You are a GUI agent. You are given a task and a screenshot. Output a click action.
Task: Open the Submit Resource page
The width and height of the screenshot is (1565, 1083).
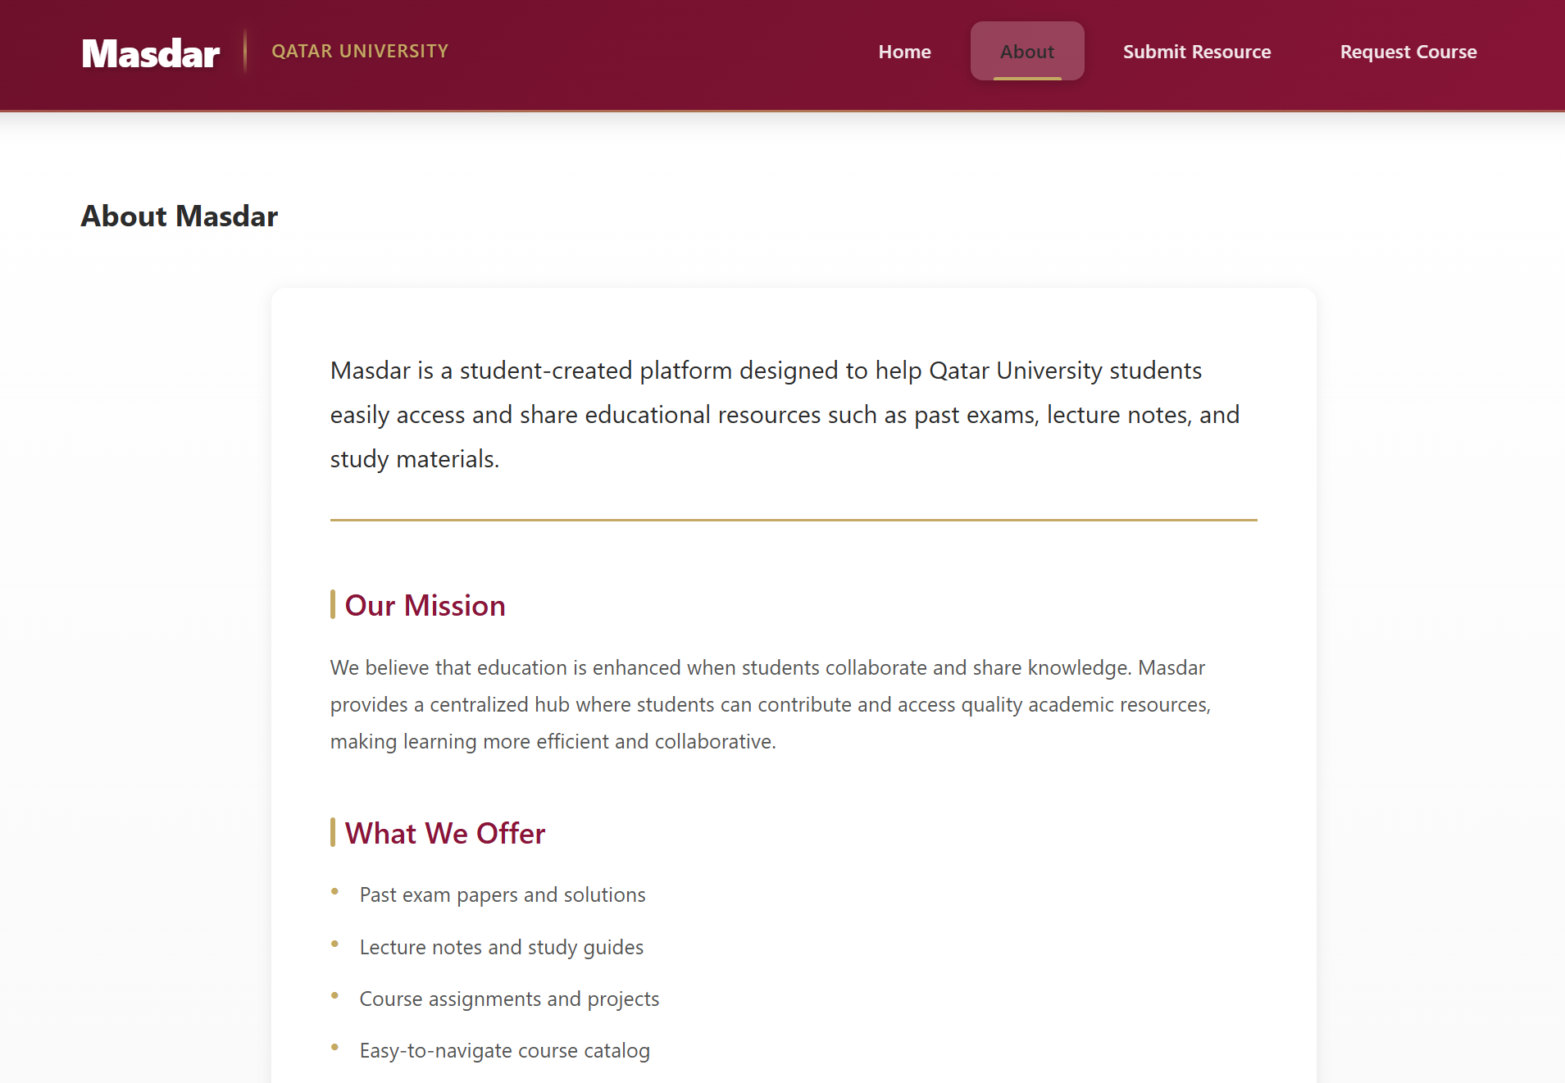click(x=1196, y=51)
